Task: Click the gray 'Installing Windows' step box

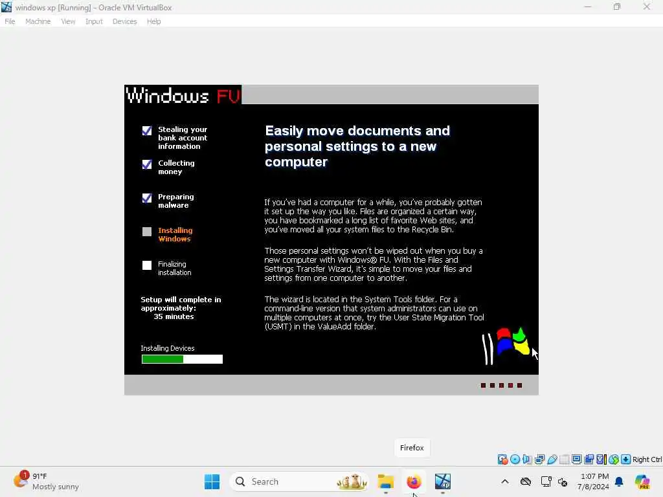Action: tap(147, 232)
